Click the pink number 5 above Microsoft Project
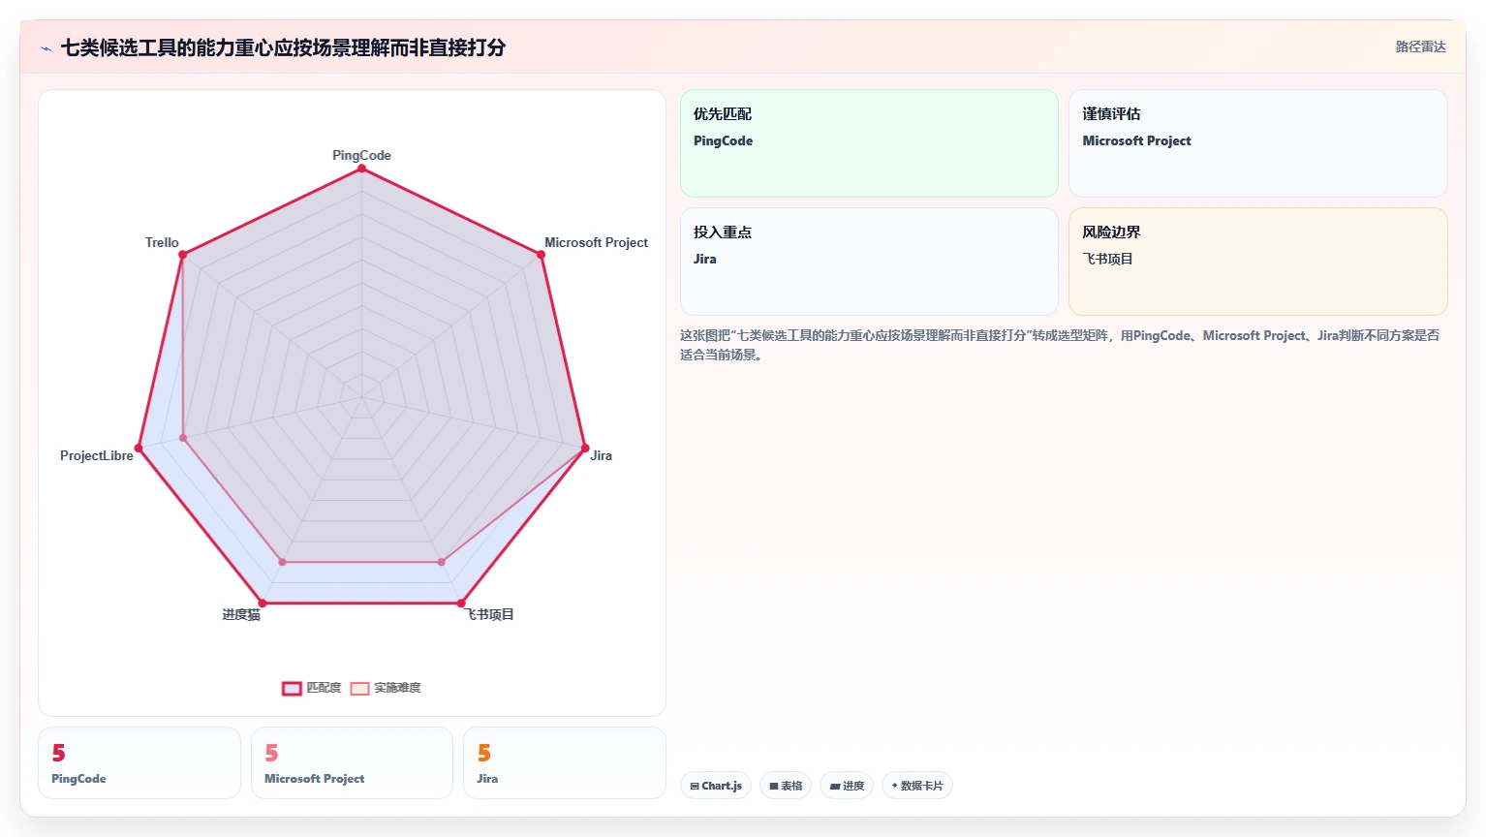The height and width of the screenshot is (837, 1486). click(272, 753)
